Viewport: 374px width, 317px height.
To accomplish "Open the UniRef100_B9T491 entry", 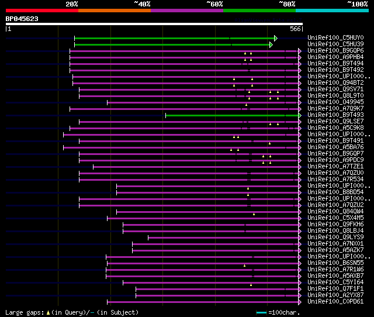I will [335, 141].
